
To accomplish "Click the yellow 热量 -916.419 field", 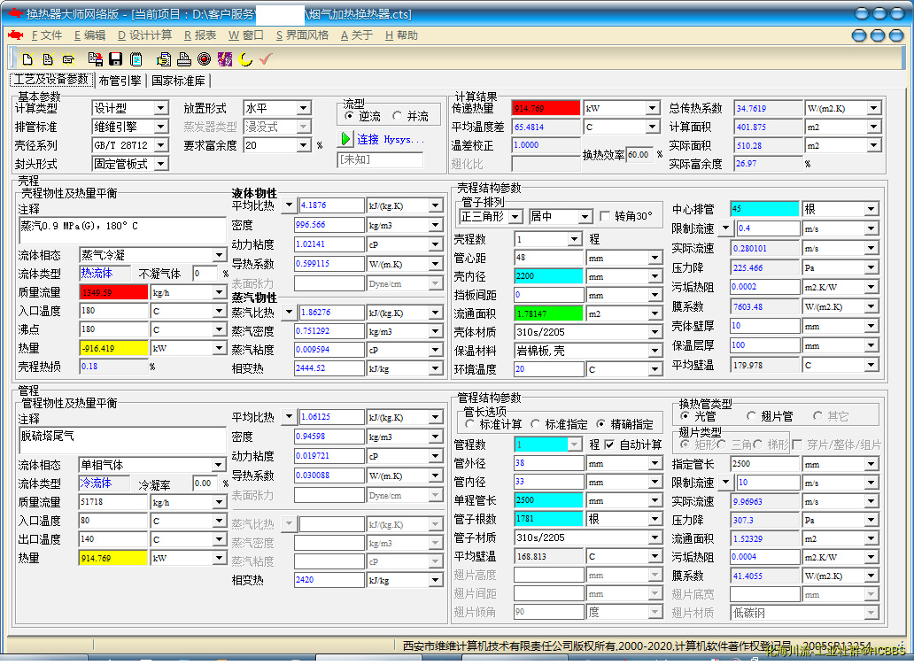I will [x=113, y=348].
